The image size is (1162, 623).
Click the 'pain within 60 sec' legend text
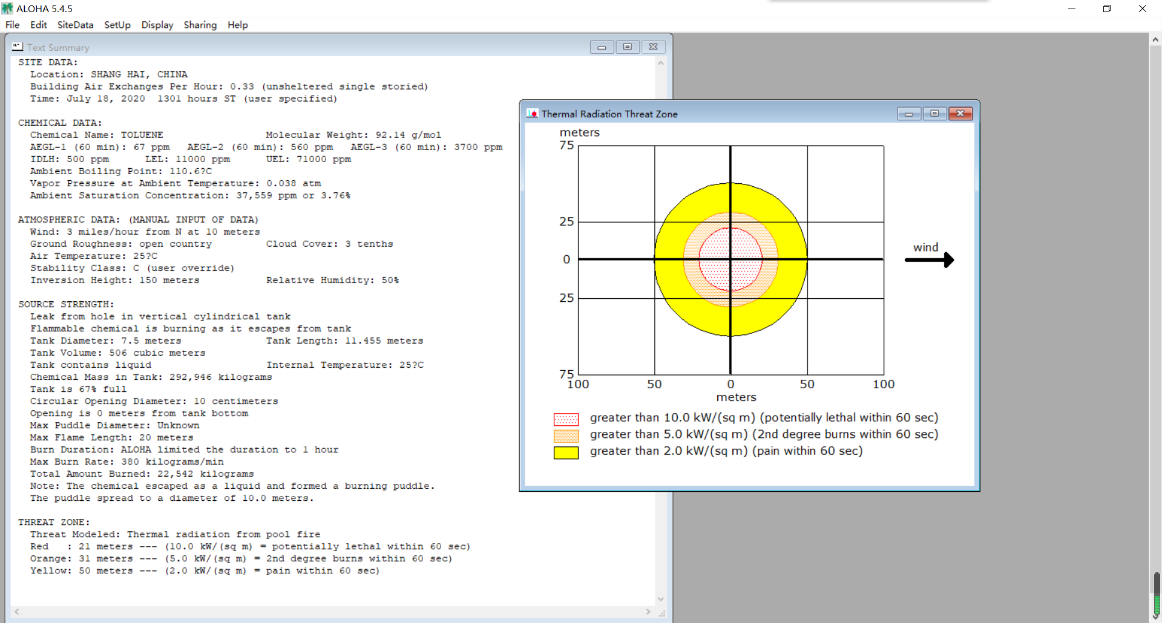pos(807,451)
